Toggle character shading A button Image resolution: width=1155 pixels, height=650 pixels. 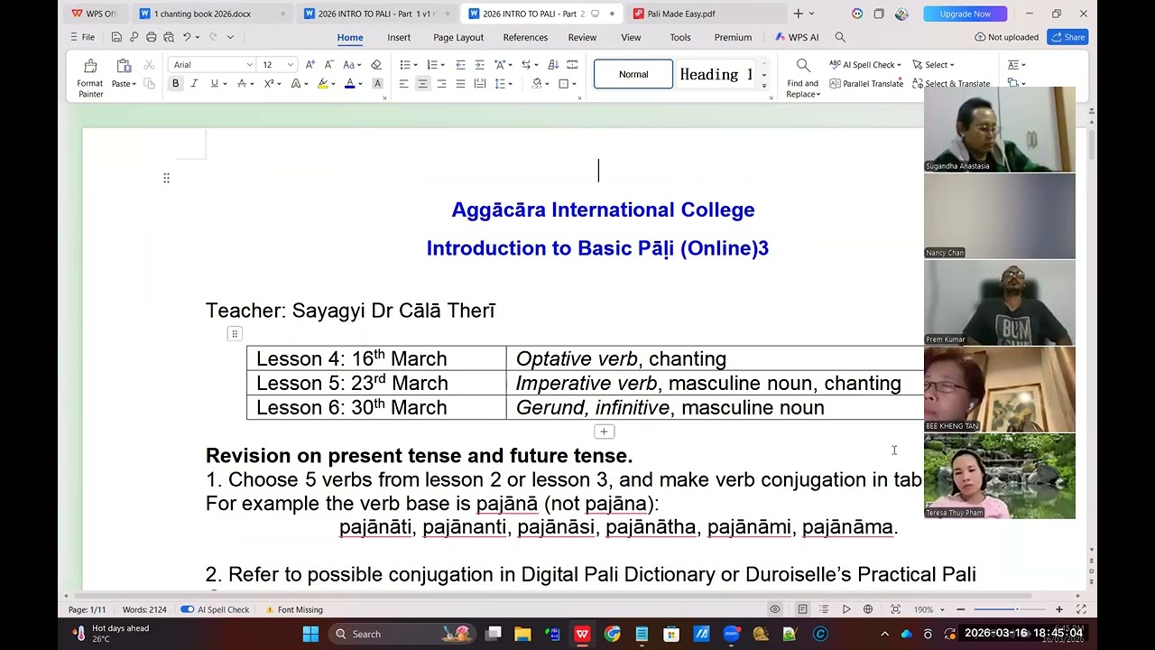377,84
